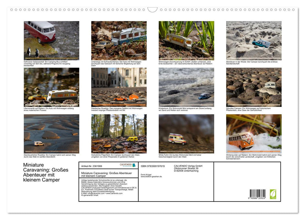Click caption 'Städtischer Roadtrip'
The height and width of the screenshot is (220, 305).
(117, 109)
